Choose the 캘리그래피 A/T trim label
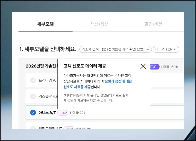Screen dimensions: 196x141 [x=50, y=129]
